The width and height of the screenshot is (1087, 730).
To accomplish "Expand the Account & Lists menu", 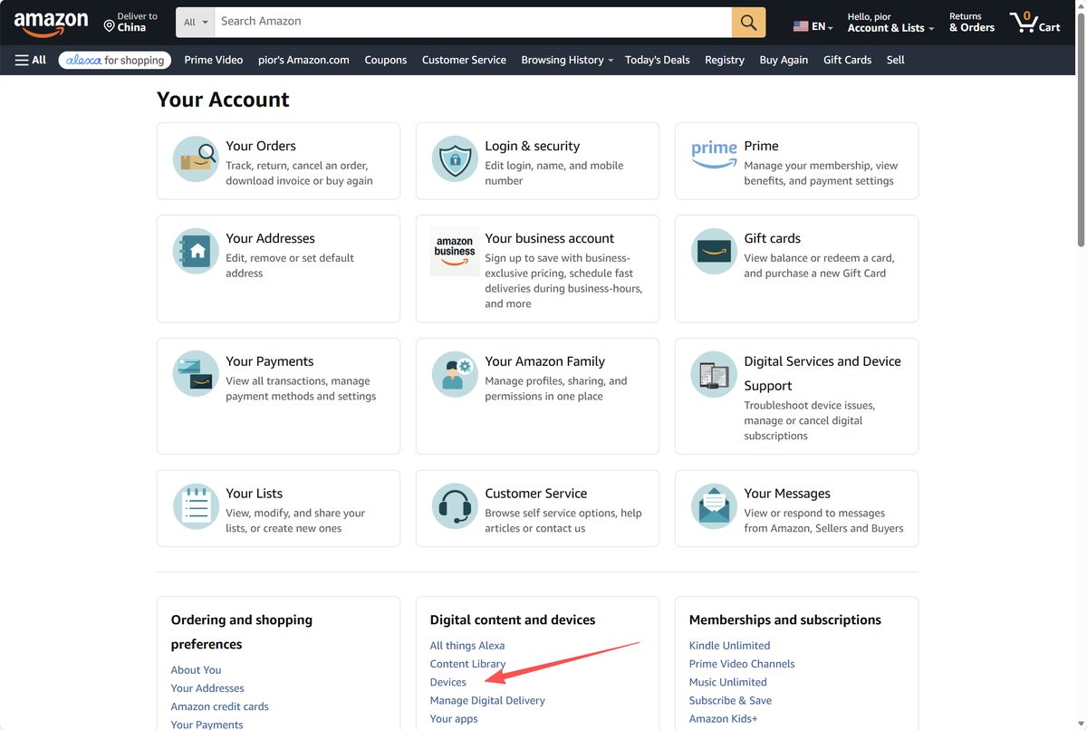I will tap(890, 23).
